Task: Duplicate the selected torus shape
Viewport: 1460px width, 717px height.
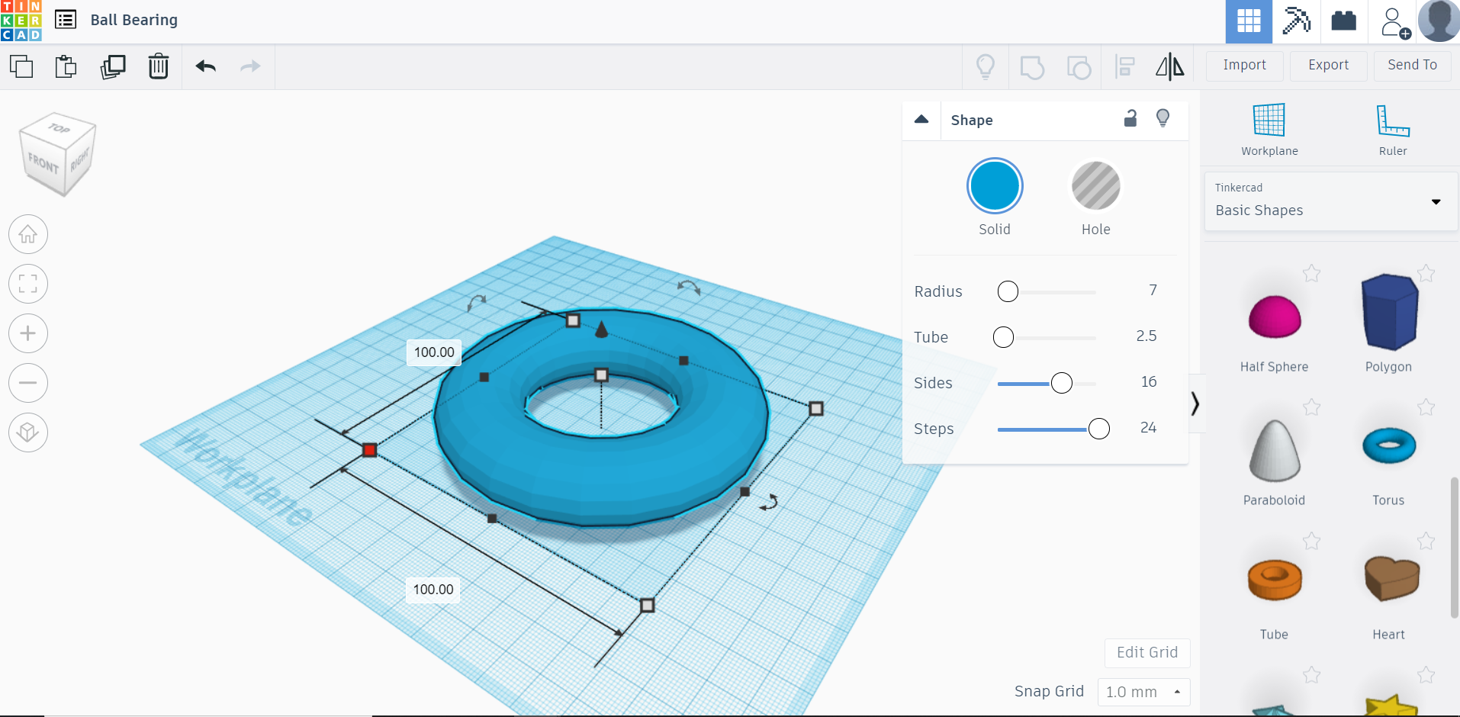Action: tap(113, 66)
